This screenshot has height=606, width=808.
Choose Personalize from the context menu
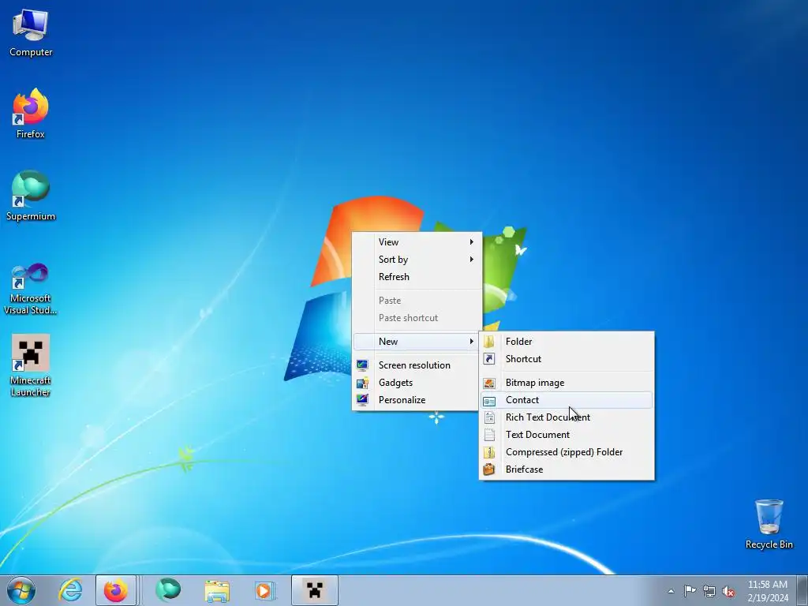417,400
